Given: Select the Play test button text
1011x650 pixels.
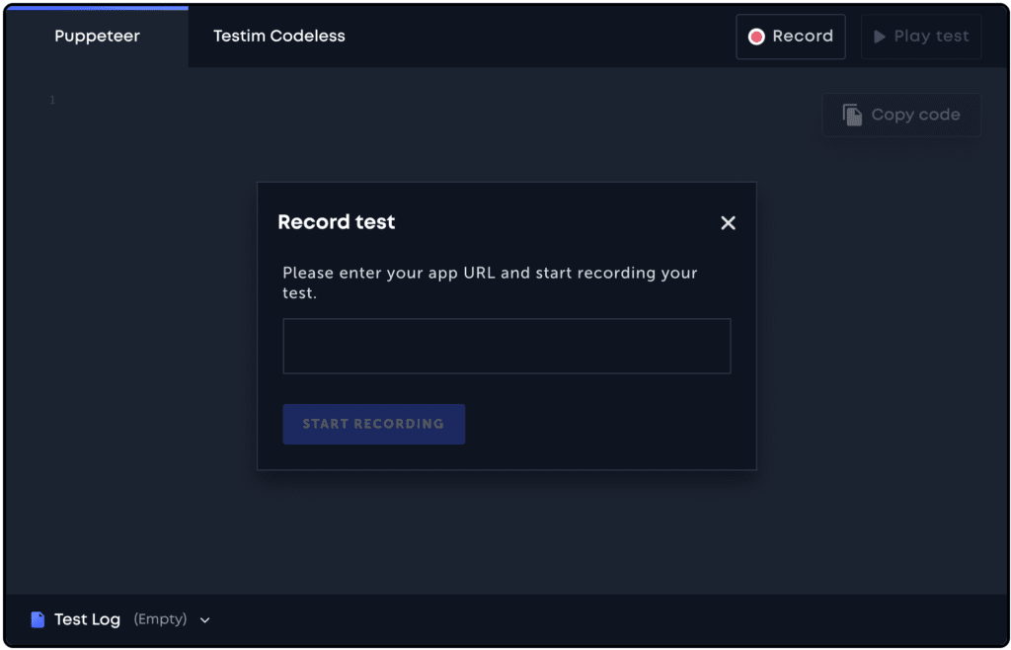Looking at the screenshot, I should [x=931, y=37].
